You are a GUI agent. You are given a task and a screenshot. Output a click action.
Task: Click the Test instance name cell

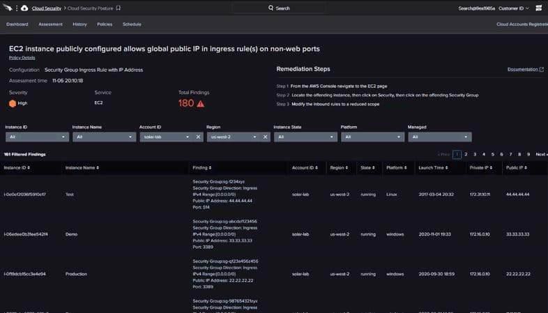coord(70,194)
